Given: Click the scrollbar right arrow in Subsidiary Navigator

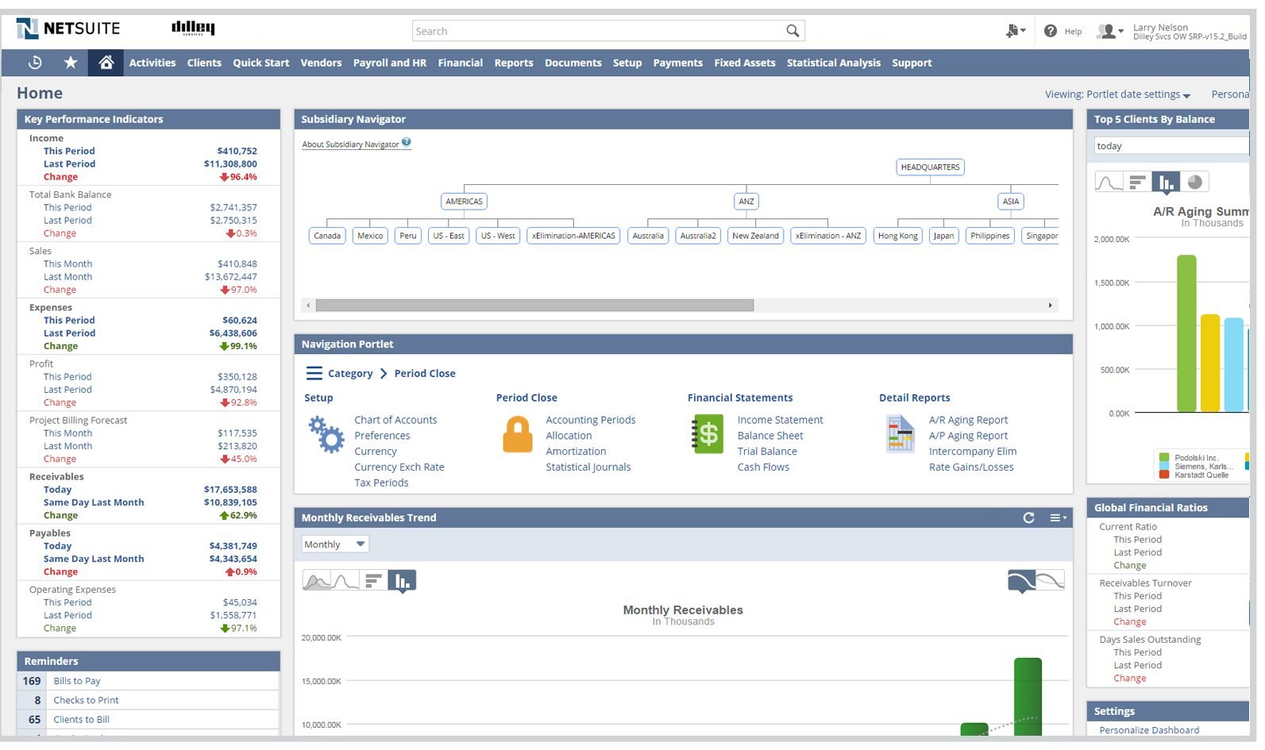Looking at the screenshot, I should (x=1050, y=305).
